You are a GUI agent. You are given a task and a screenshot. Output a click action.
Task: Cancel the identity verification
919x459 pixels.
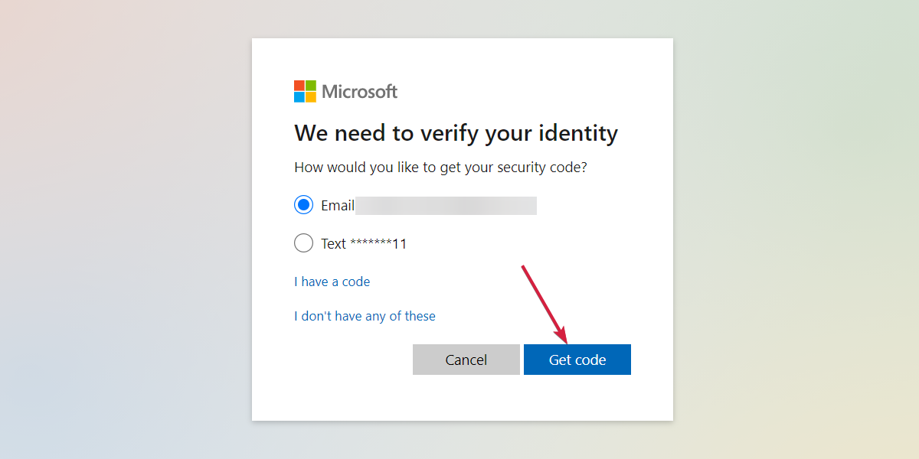pos(466,360)
